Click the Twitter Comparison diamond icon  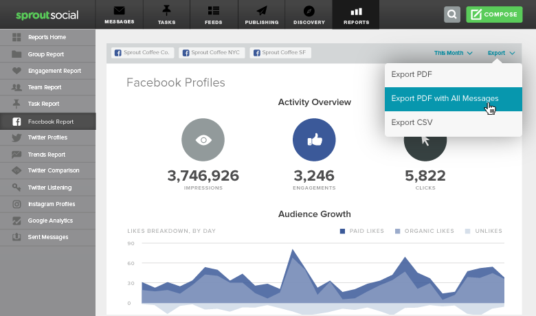16,170
